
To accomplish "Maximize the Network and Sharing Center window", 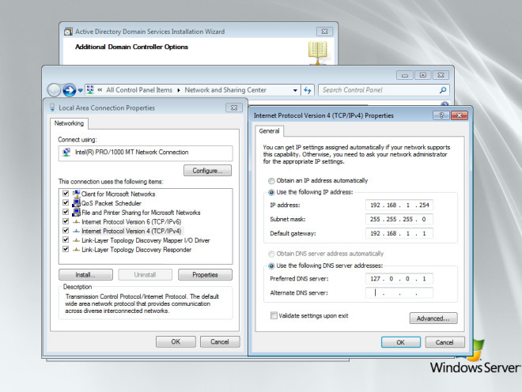I will [423, 75].
